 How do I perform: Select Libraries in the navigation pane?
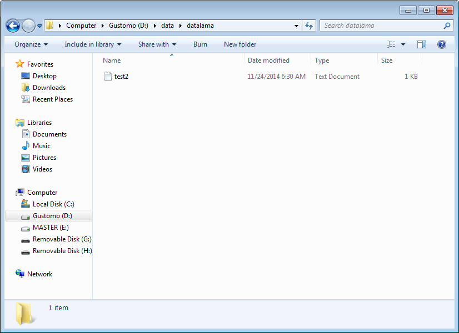tap(39, 123)
